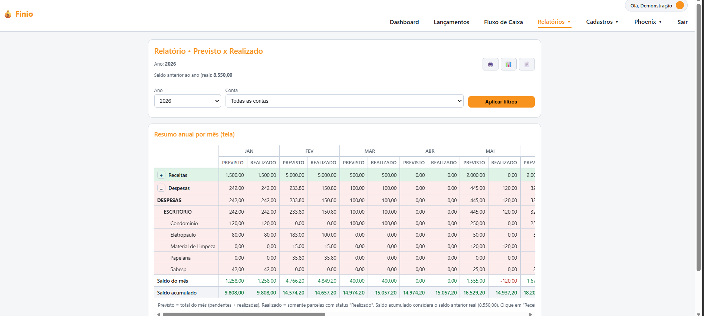Expand the Receitas row with plus icon
This screenshot has width=704, height=316.
pos(161,175)
